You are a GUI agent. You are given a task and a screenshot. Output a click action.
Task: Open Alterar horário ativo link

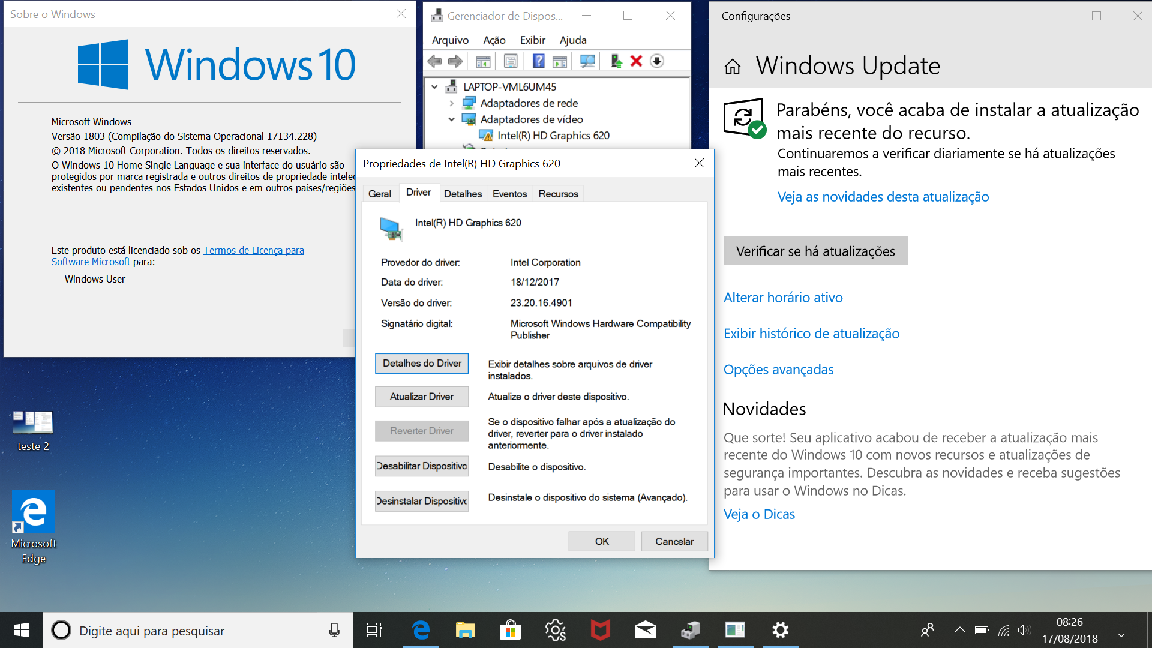783,298
